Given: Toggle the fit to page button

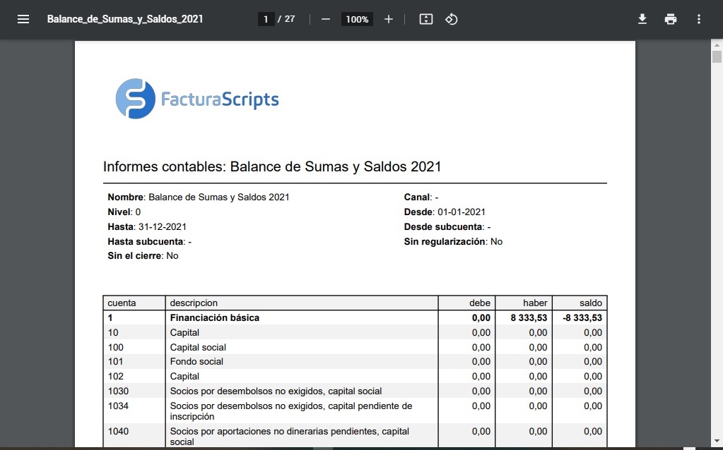Looking at the screenshot, I should [x=425, y=19].
